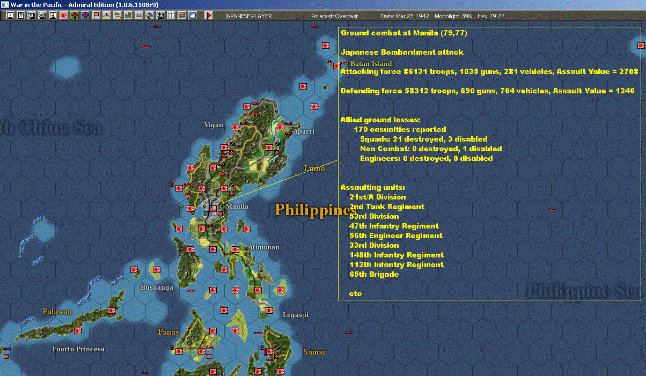Click '148th Infantry Regiment' entry
This screenshot has width=646, height=376.
pyautogui.click(x=396, y=255)
